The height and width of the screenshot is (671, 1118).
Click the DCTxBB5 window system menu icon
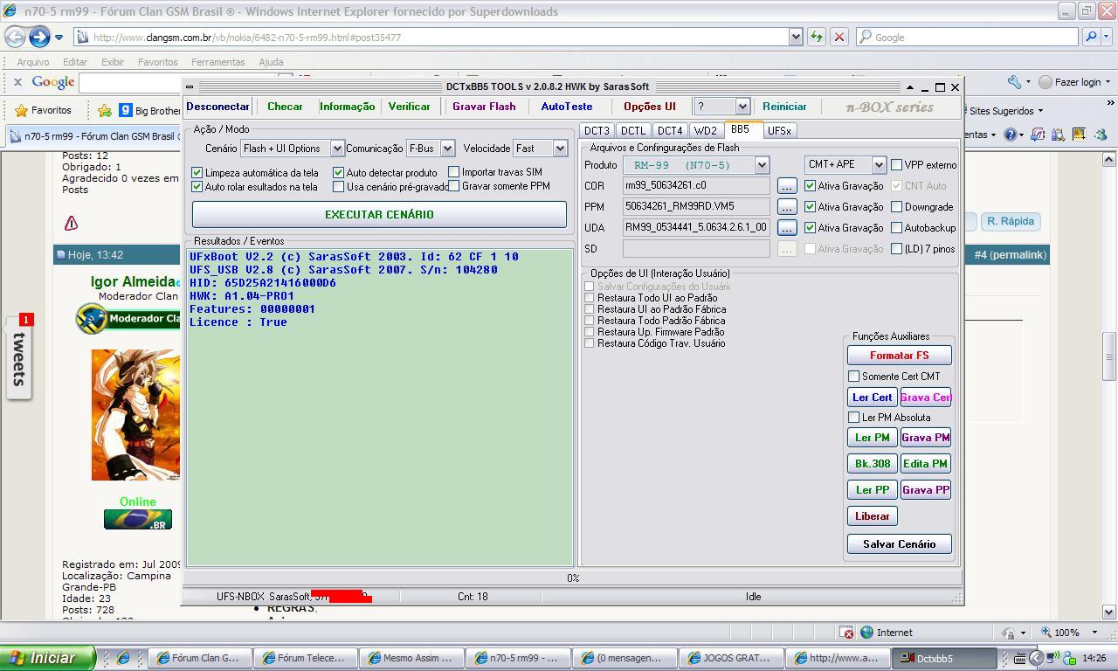point(190,87)
